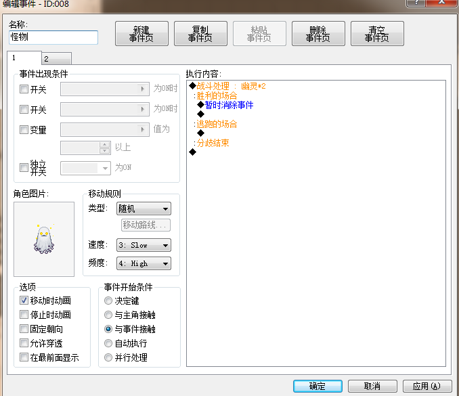Check the 允许穿透 option
Screen dimensions: 459x396
tap(24, 343)
